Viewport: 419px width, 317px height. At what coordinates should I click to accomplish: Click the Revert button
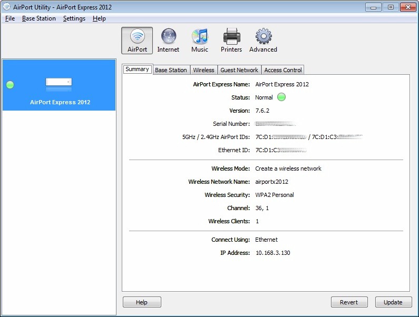349,302
